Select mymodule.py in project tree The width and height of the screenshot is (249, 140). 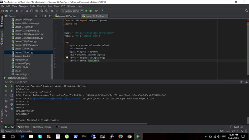click(x=21, y=59)
